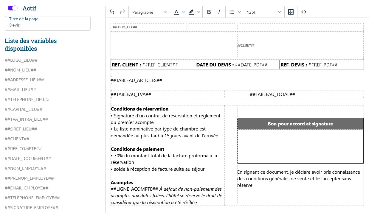Open the source code view
Screen dimensions: 380x213
point(304,12)
